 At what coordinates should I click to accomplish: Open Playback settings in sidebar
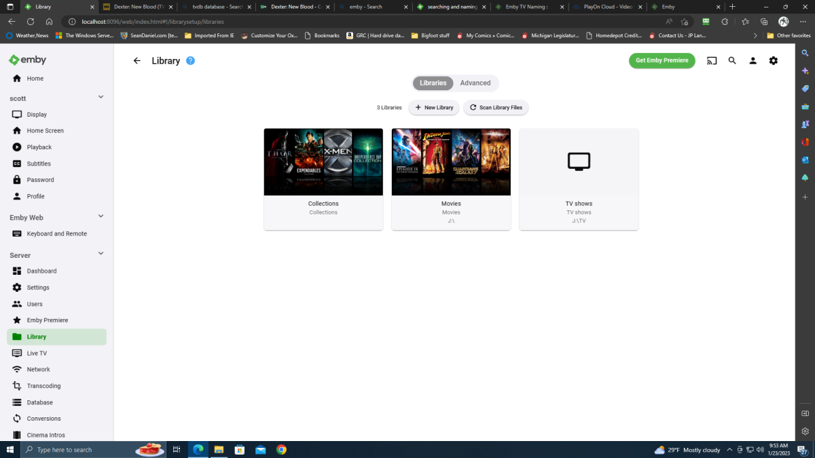pos(57,147)
